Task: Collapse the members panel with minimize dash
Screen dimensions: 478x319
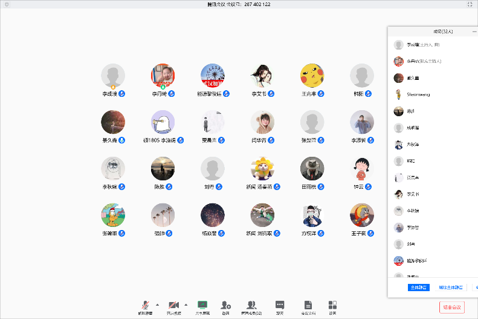Action: point(474,31)
